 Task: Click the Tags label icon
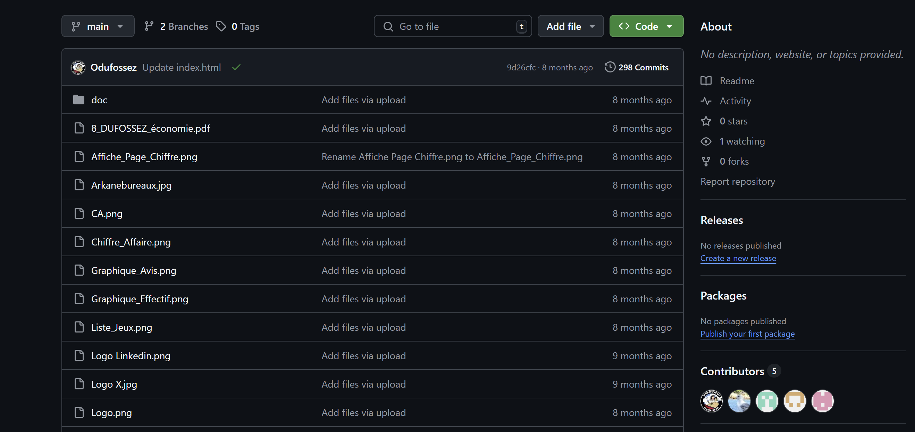(x=221, y=26)
